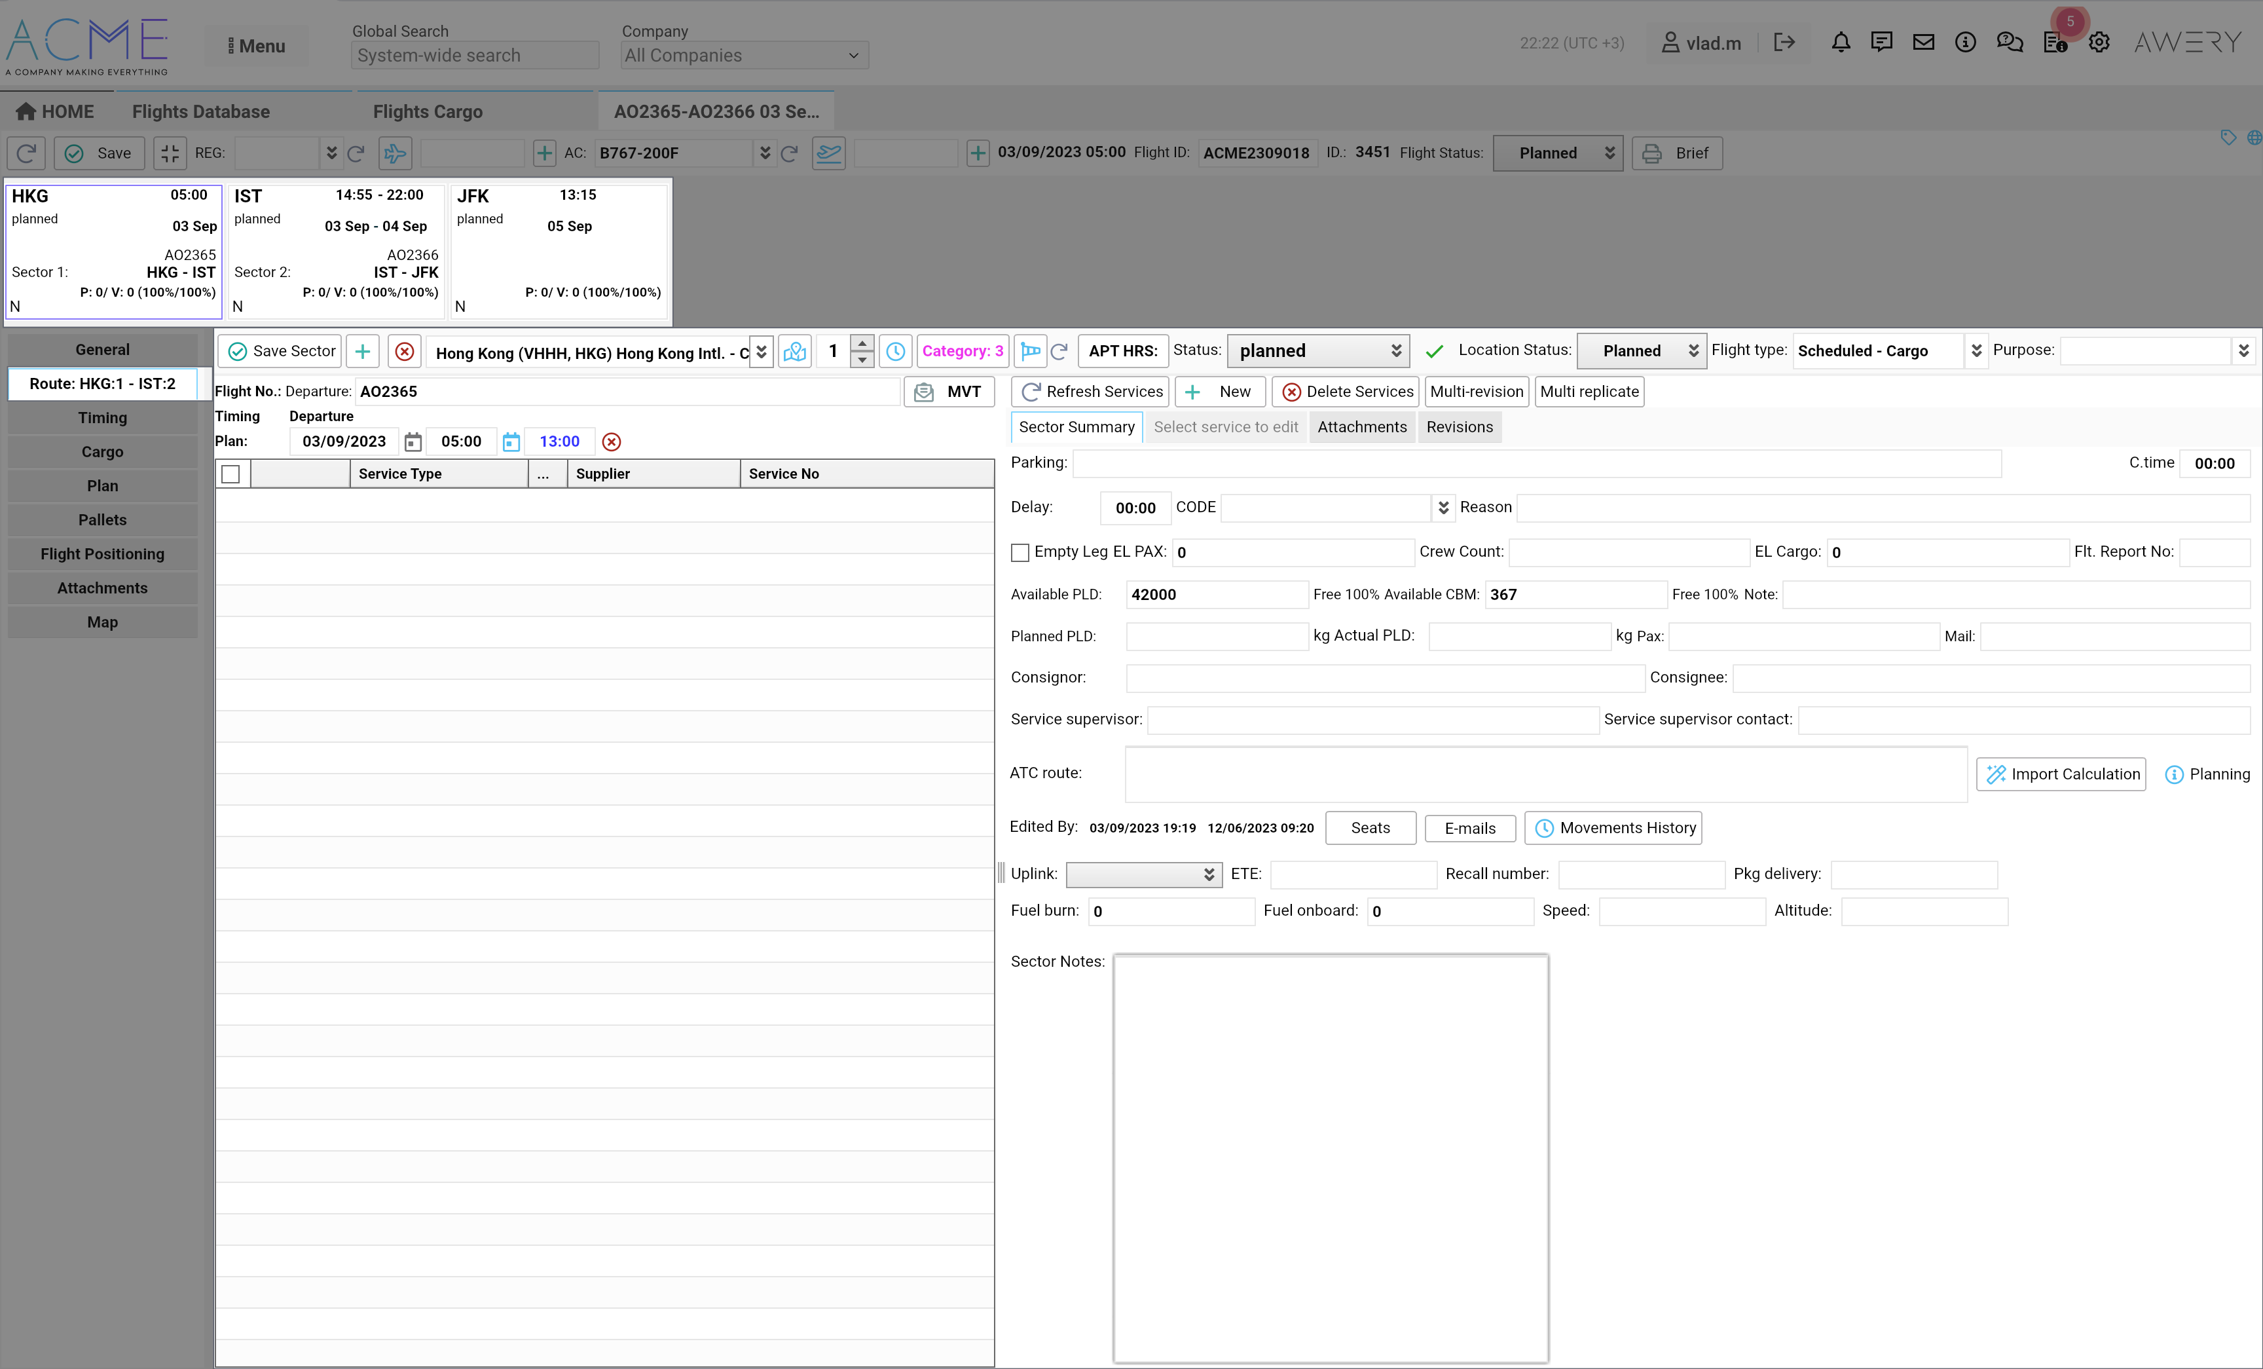2263x1369 pixels.
Task: Click the notifications bell icon
Action: coord(1841,43)
